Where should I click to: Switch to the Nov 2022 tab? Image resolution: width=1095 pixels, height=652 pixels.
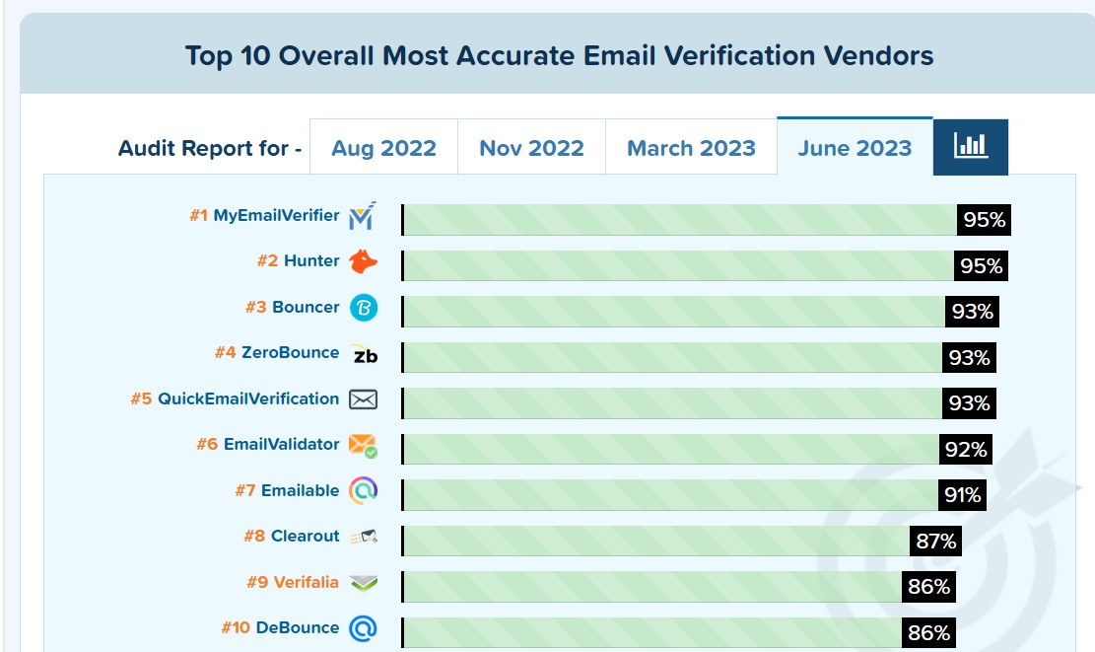click(531, 148)
